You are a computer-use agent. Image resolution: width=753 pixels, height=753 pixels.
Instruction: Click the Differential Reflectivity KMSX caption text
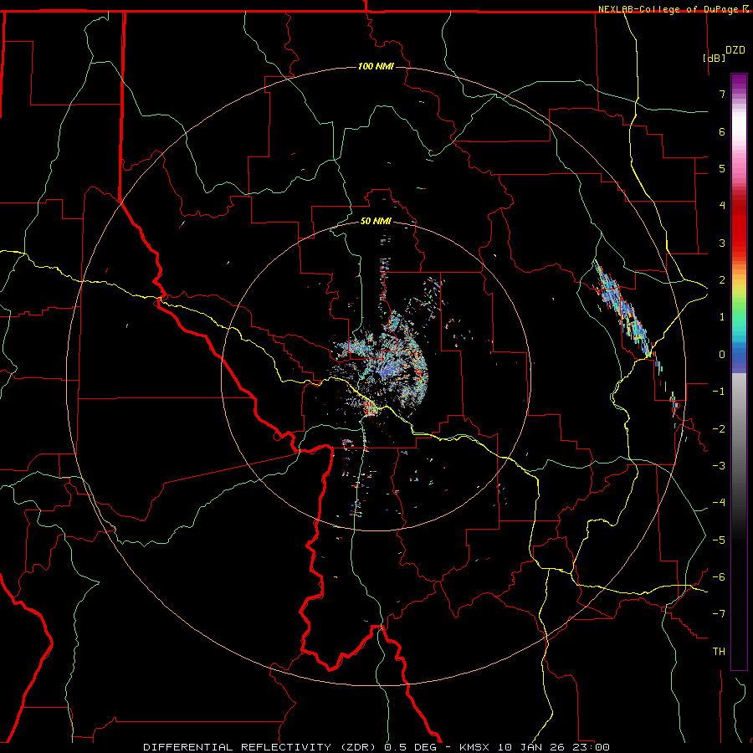[376, 747]
